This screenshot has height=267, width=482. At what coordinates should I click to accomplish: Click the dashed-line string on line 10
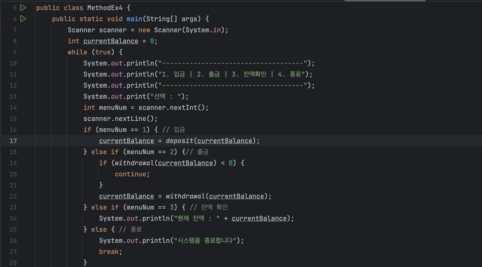click(x=233, y=63)
